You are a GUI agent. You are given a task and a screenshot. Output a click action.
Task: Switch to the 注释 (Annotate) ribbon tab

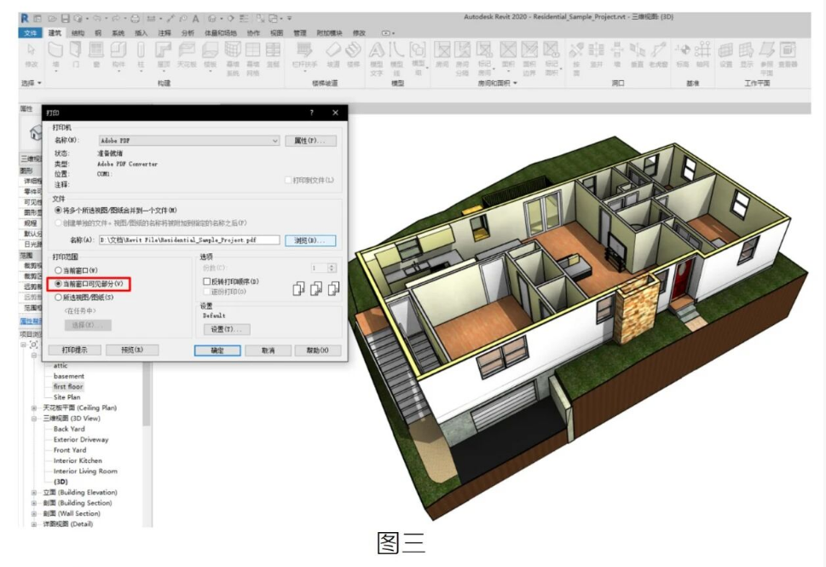165,32
